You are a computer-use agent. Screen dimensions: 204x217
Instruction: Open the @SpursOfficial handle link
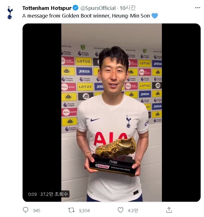pos(98,8)
